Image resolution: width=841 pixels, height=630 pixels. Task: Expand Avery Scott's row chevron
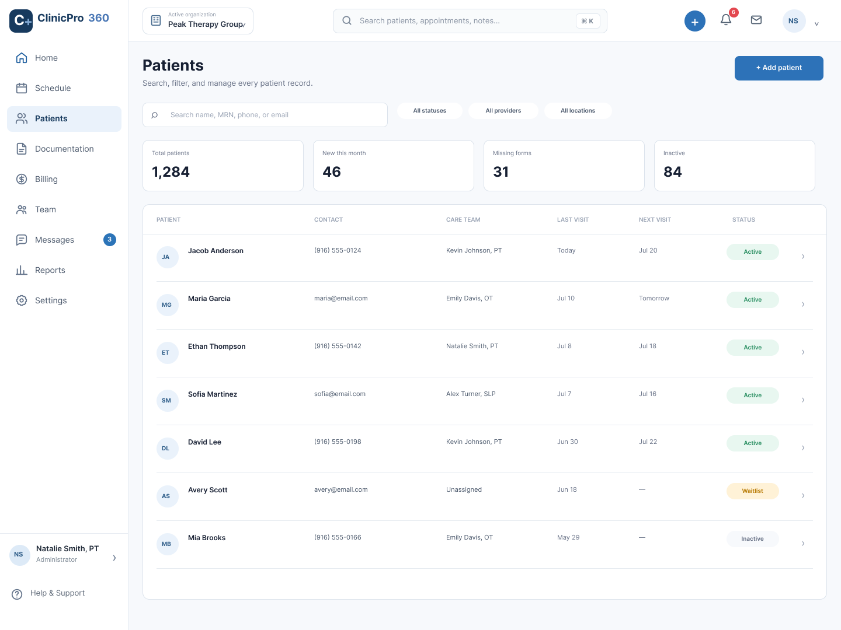tap(803, 496)
